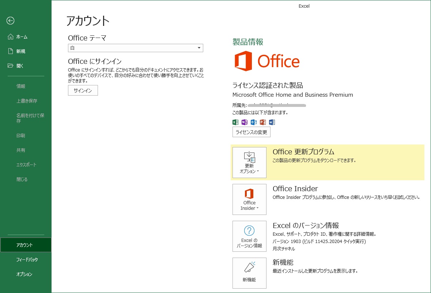Click the ライセンスの変更 button
The image size is (431, 293).
[x=251, y=132]
